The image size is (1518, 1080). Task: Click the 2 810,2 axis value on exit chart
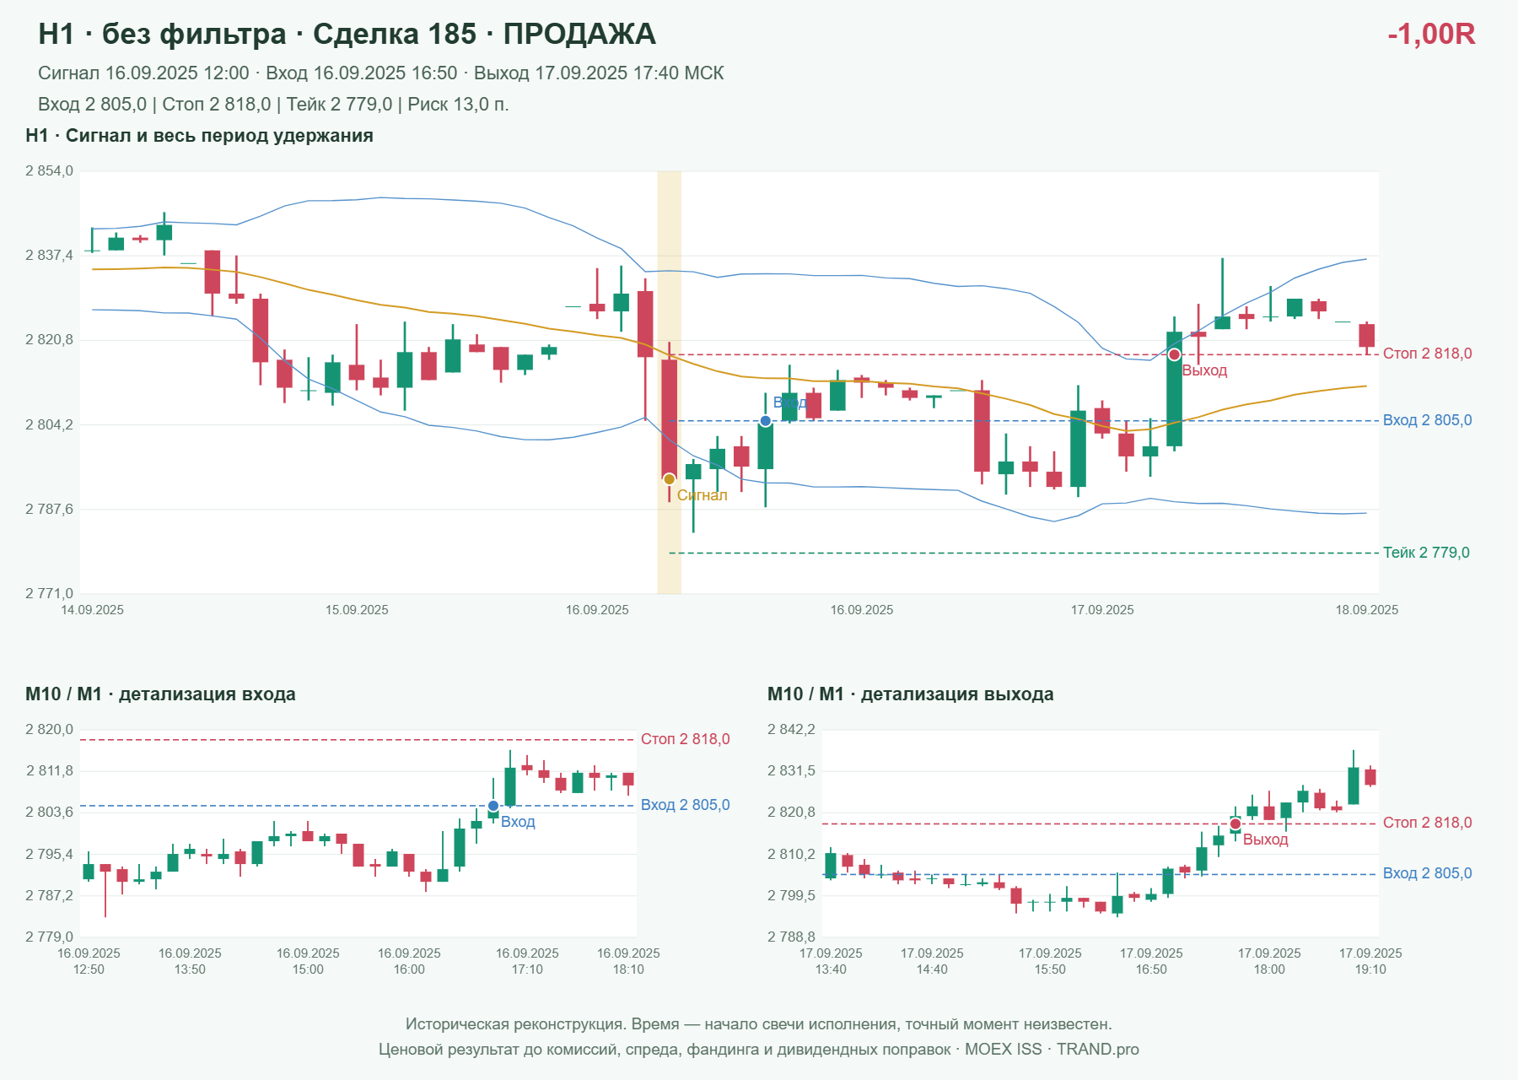click(791, 855)
